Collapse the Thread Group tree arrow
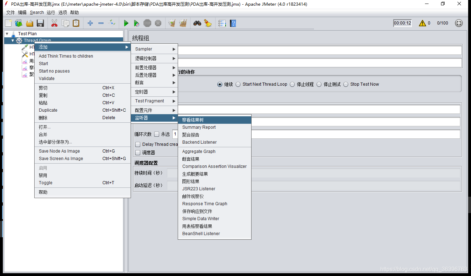 (13, 41)
